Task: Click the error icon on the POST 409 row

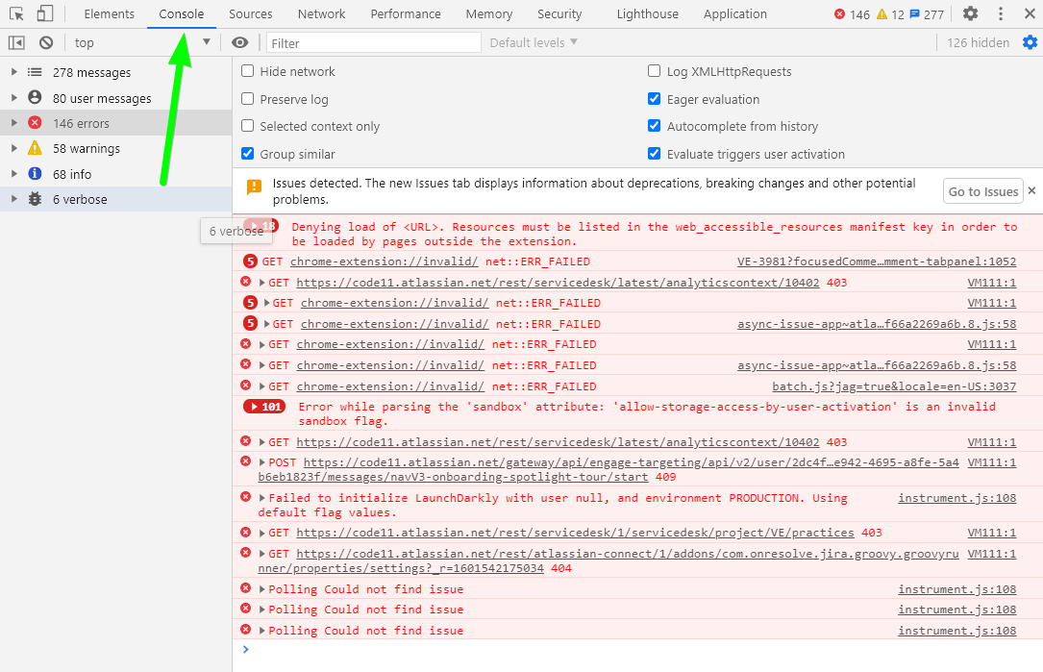Action: click(245, 461)
